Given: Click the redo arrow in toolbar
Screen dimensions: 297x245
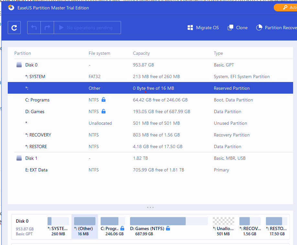Looking at the screenshot, I should pyautogui.click(x=47, y=28).
